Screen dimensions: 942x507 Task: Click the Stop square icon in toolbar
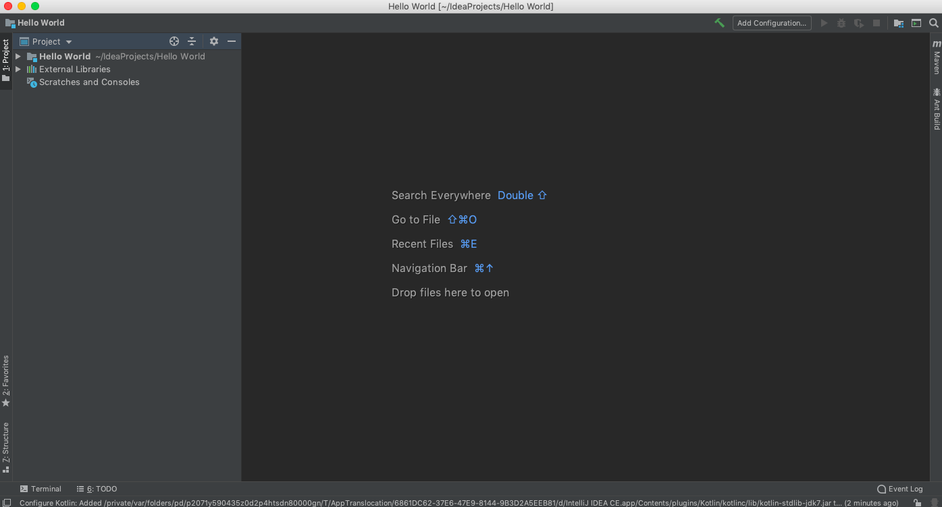point(876,23)
